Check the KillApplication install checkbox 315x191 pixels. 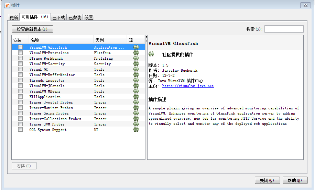click(x=21, y=97)
